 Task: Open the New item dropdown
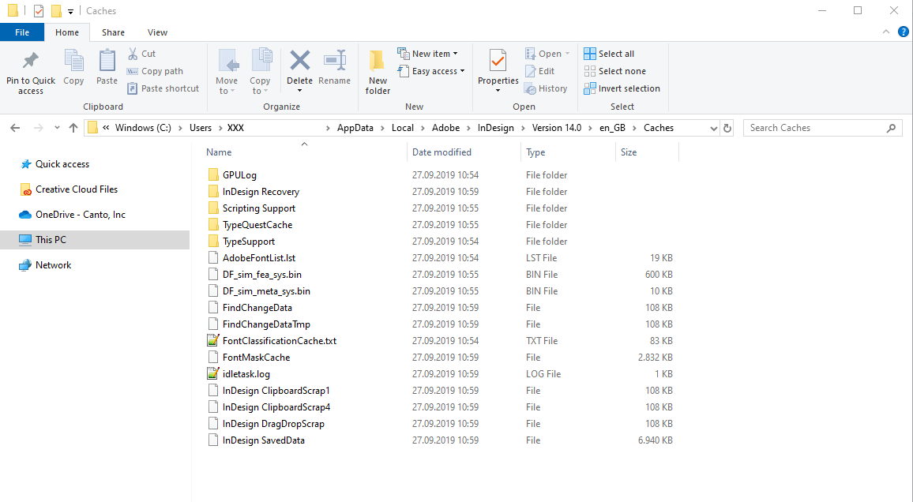tap(428, 54)
